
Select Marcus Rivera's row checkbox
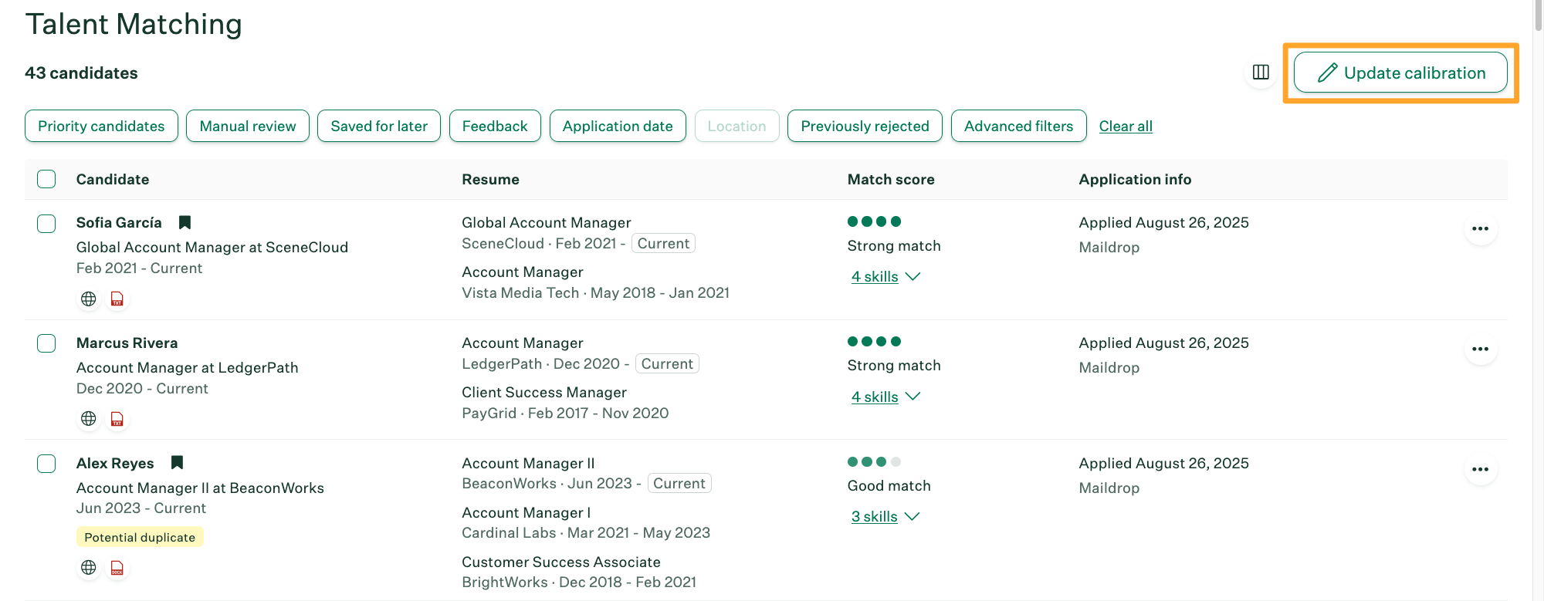[47, 343]
